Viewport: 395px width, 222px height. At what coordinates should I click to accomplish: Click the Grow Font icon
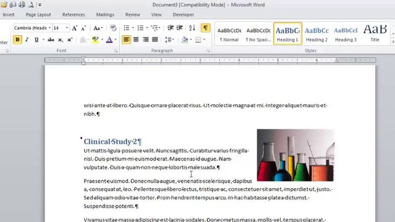(75, 28)
